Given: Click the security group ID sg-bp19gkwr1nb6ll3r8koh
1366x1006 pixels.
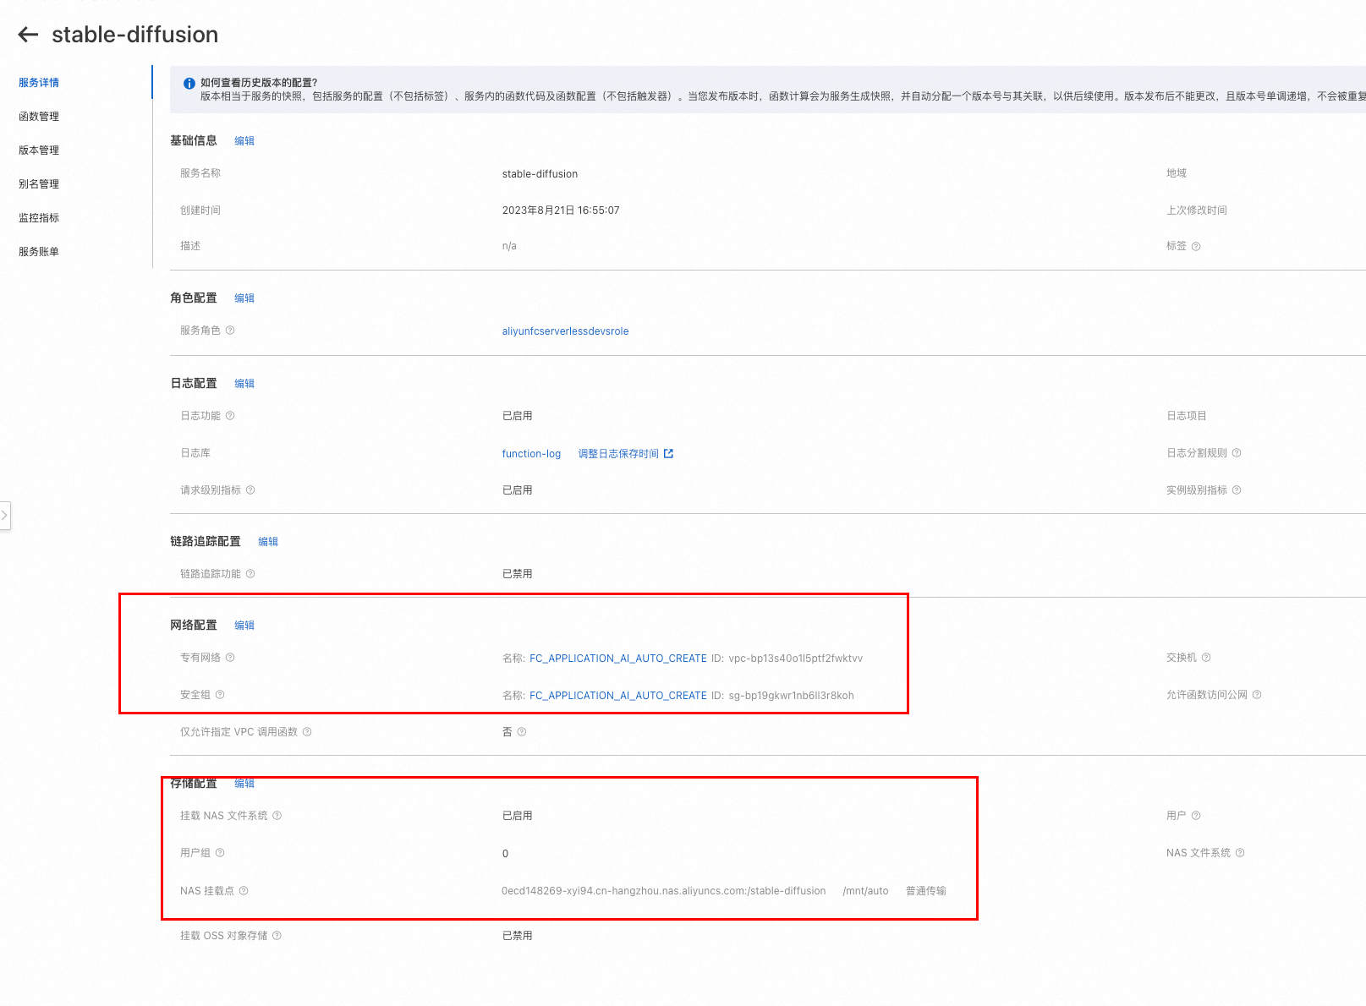Looking at the screenshot, I should point(792,696).
